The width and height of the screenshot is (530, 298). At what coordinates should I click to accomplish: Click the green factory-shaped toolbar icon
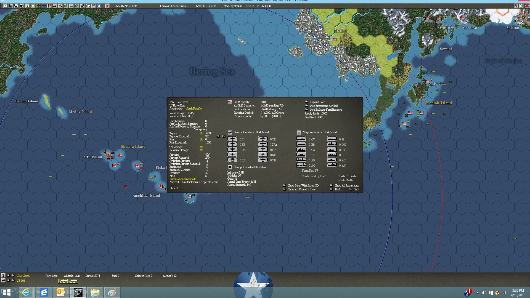click(x=66, y=6)
